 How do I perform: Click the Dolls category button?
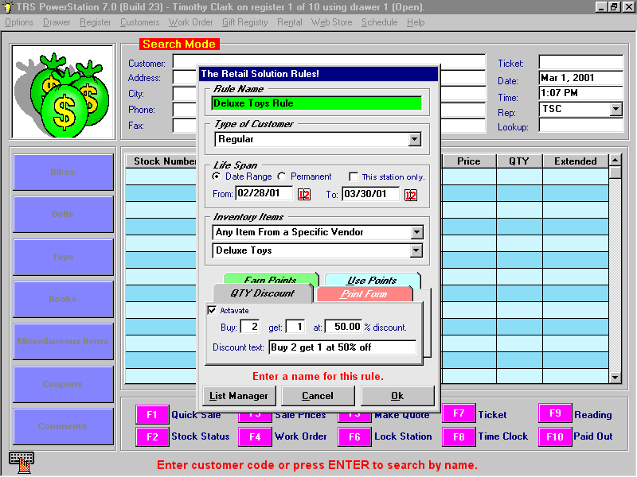pos(63,214)
